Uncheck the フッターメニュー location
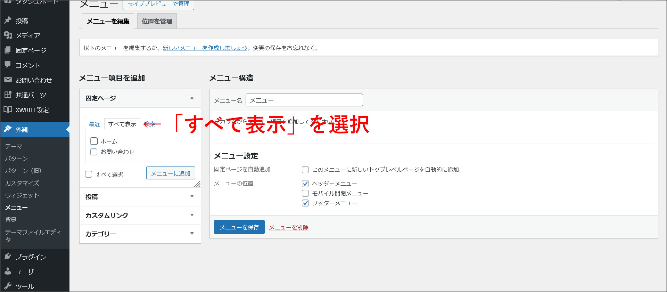 [x=305, y=203]
